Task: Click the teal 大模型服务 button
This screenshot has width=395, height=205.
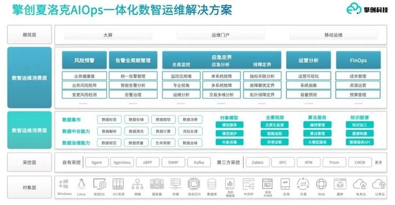Action: pos(317,142)
